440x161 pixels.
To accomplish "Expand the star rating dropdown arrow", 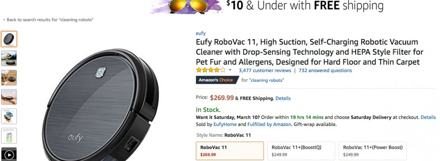I will click(x=230, y=70).
